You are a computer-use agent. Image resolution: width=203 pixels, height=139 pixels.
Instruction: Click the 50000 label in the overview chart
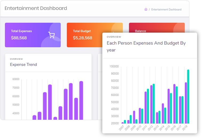point(115,102)
